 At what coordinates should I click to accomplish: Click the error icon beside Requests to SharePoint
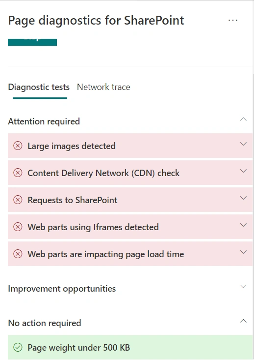click(18, 200)
